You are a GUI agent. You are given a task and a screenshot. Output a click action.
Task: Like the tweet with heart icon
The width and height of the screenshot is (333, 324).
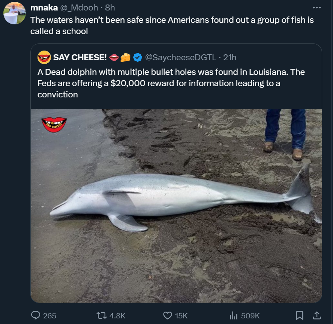point(168,316)
